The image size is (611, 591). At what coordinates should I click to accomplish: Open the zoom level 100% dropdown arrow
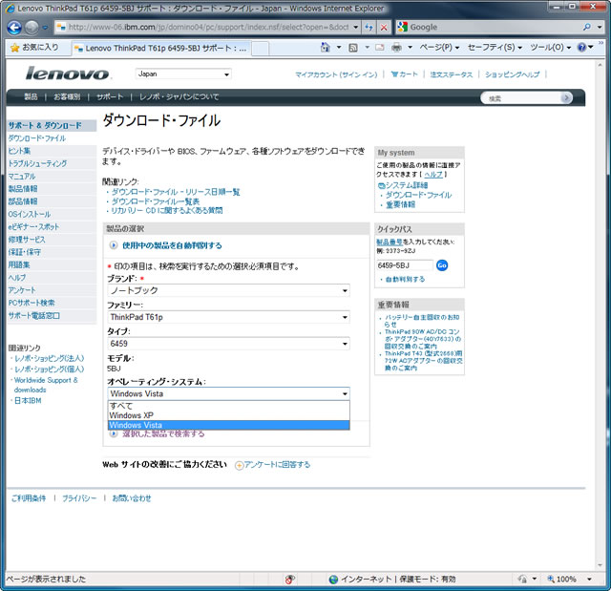click(590, 580)
